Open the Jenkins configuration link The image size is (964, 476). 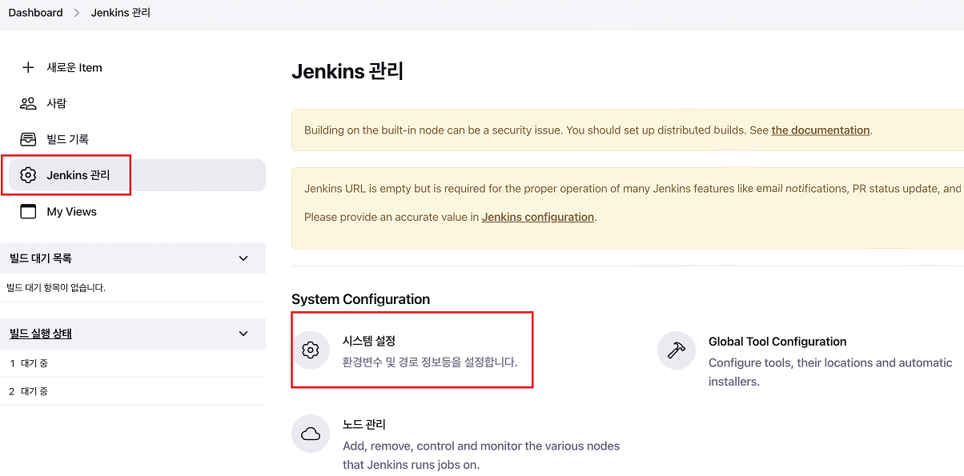click(538, 217)
